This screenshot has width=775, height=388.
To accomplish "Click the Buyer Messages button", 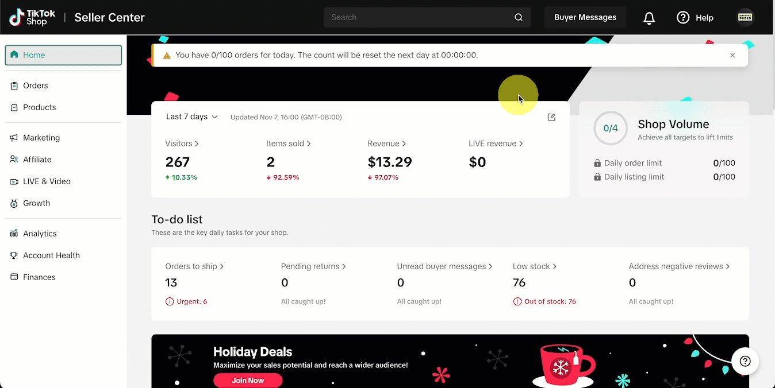I will [x=585, y=17].
